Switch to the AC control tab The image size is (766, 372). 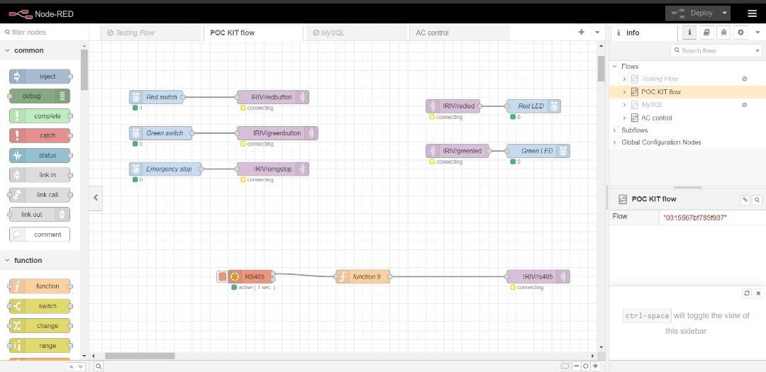pos(432,33)
